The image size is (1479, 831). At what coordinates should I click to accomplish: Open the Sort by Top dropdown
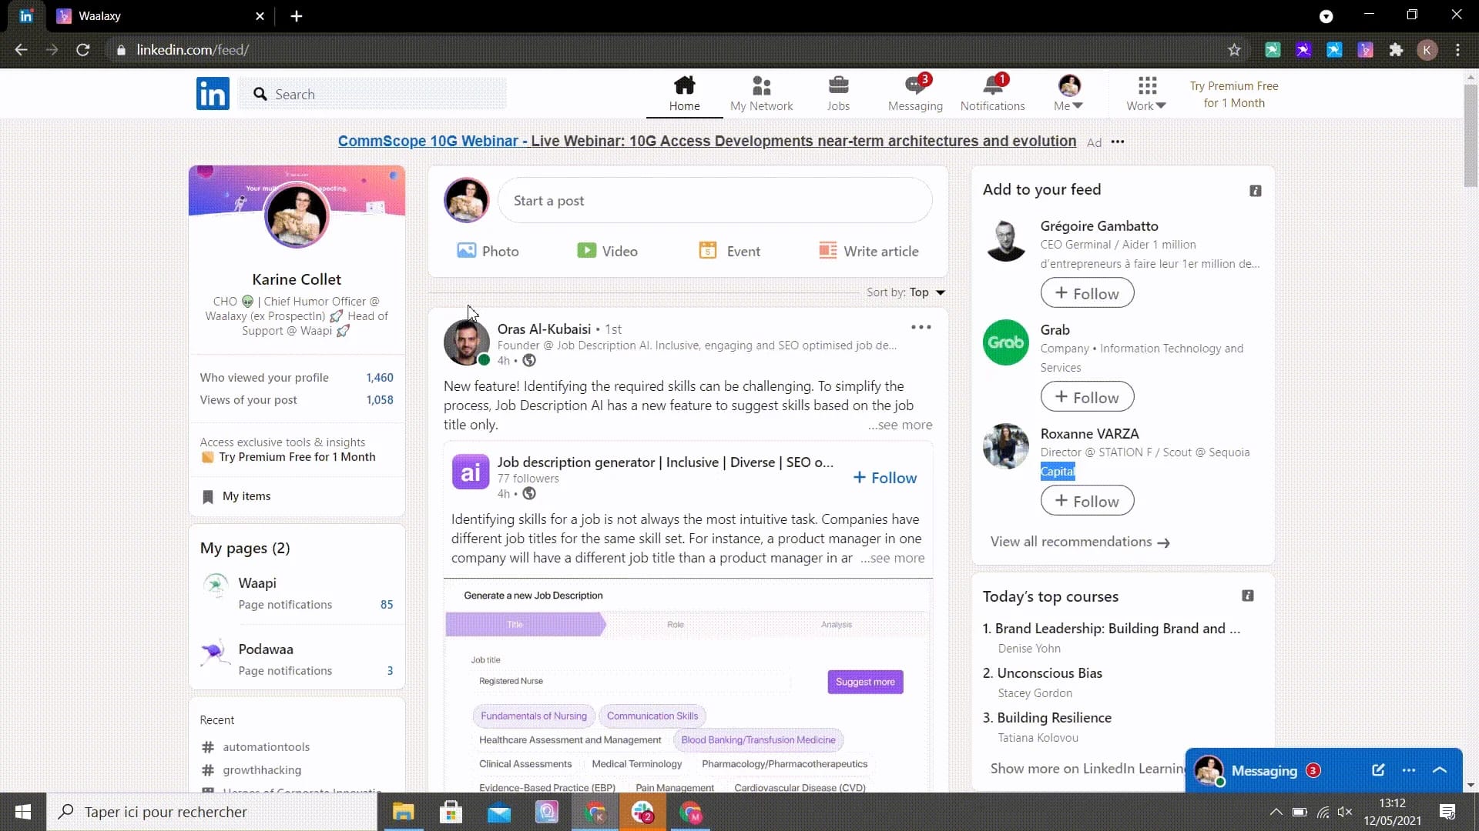[906, 292]
